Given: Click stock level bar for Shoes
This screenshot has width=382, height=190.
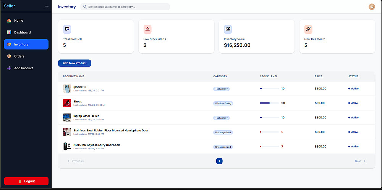Looking at the screenshot, I should tap(269, 103).
